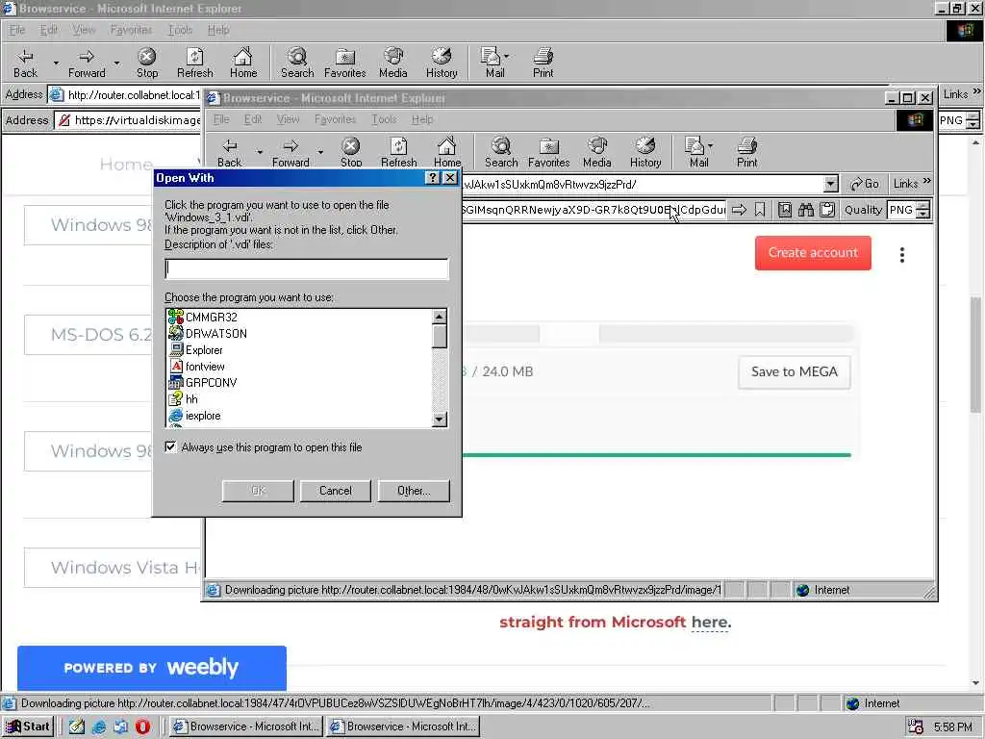Launch Opera from the quick launch bar
The width and height of the screenshot is (985, 739).
tap(142, 726)
